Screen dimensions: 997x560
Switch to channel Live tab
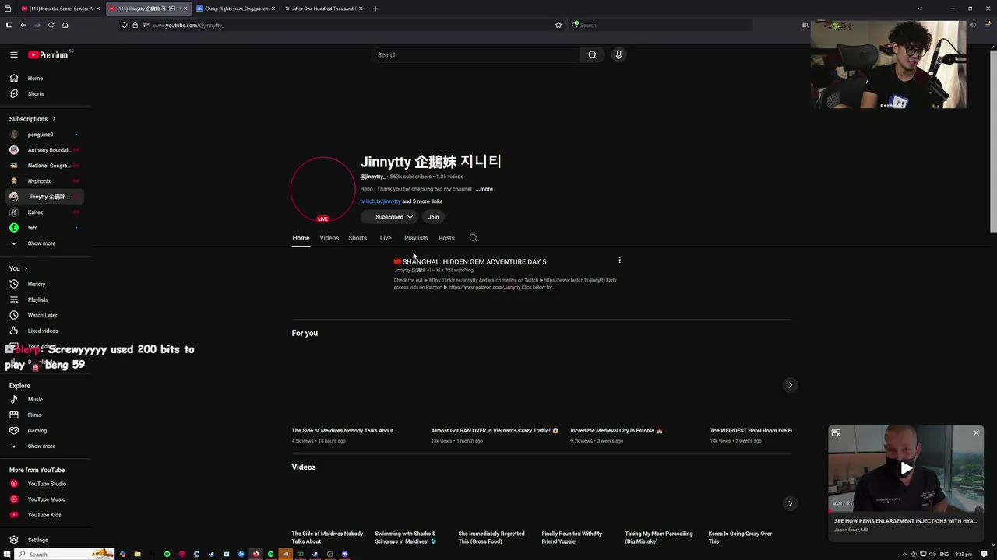pyautogui.click(x=386, y=238)
